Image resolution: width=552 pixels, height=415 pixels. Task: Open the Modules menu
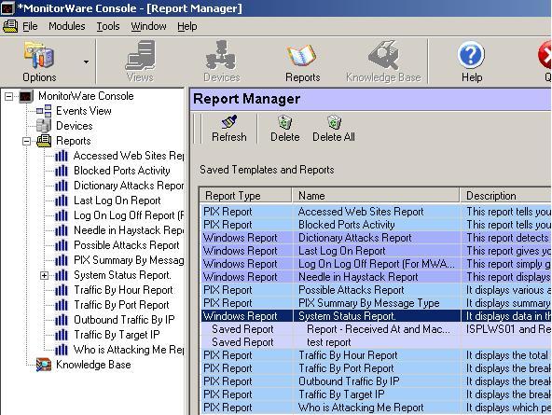tap(67, 26)
